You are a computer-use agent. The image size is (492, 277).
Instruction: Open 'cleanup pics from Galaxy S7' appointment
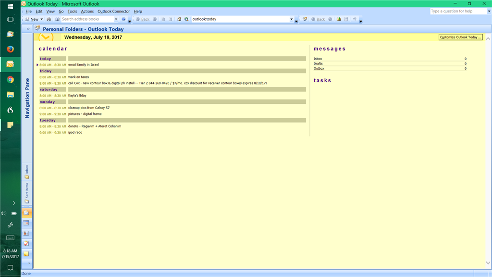point(89,108)
